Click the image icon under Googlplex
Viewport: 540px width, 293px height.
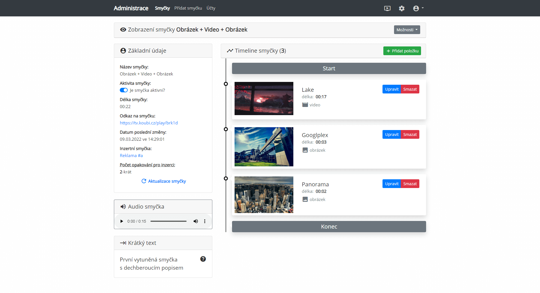305,150
